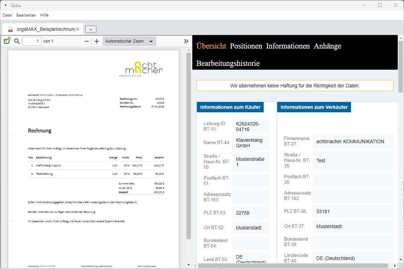
Task: Switch to the Informationen tab
Action: click(x=288, y=46)
